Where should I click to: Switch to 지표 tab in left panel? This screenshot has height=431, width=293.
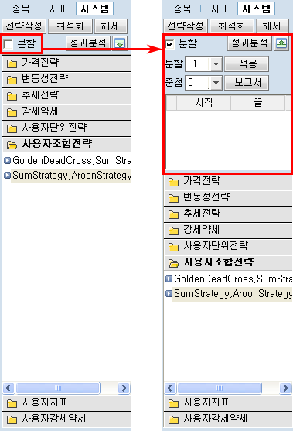pyautogui.click(x=58, y=9)
